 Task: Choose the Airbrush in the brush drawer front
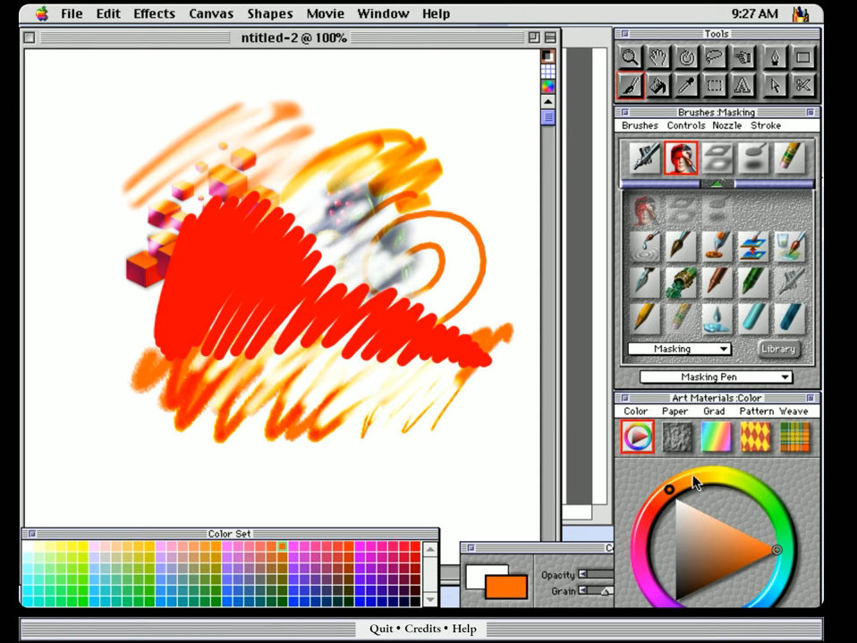(x=644, y=158)
